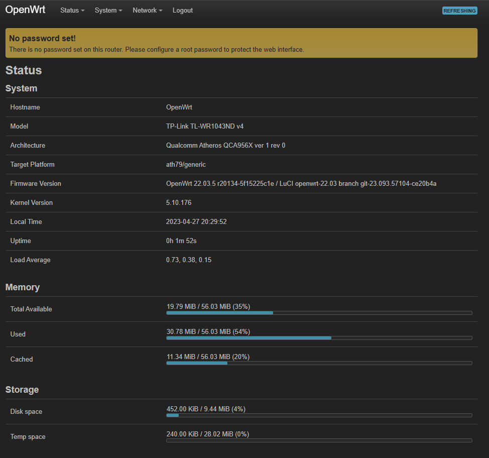The width and height of the screenshot is (489, 458).
Task: Click the Load Average row label
Action: click(x=30, y=260)
